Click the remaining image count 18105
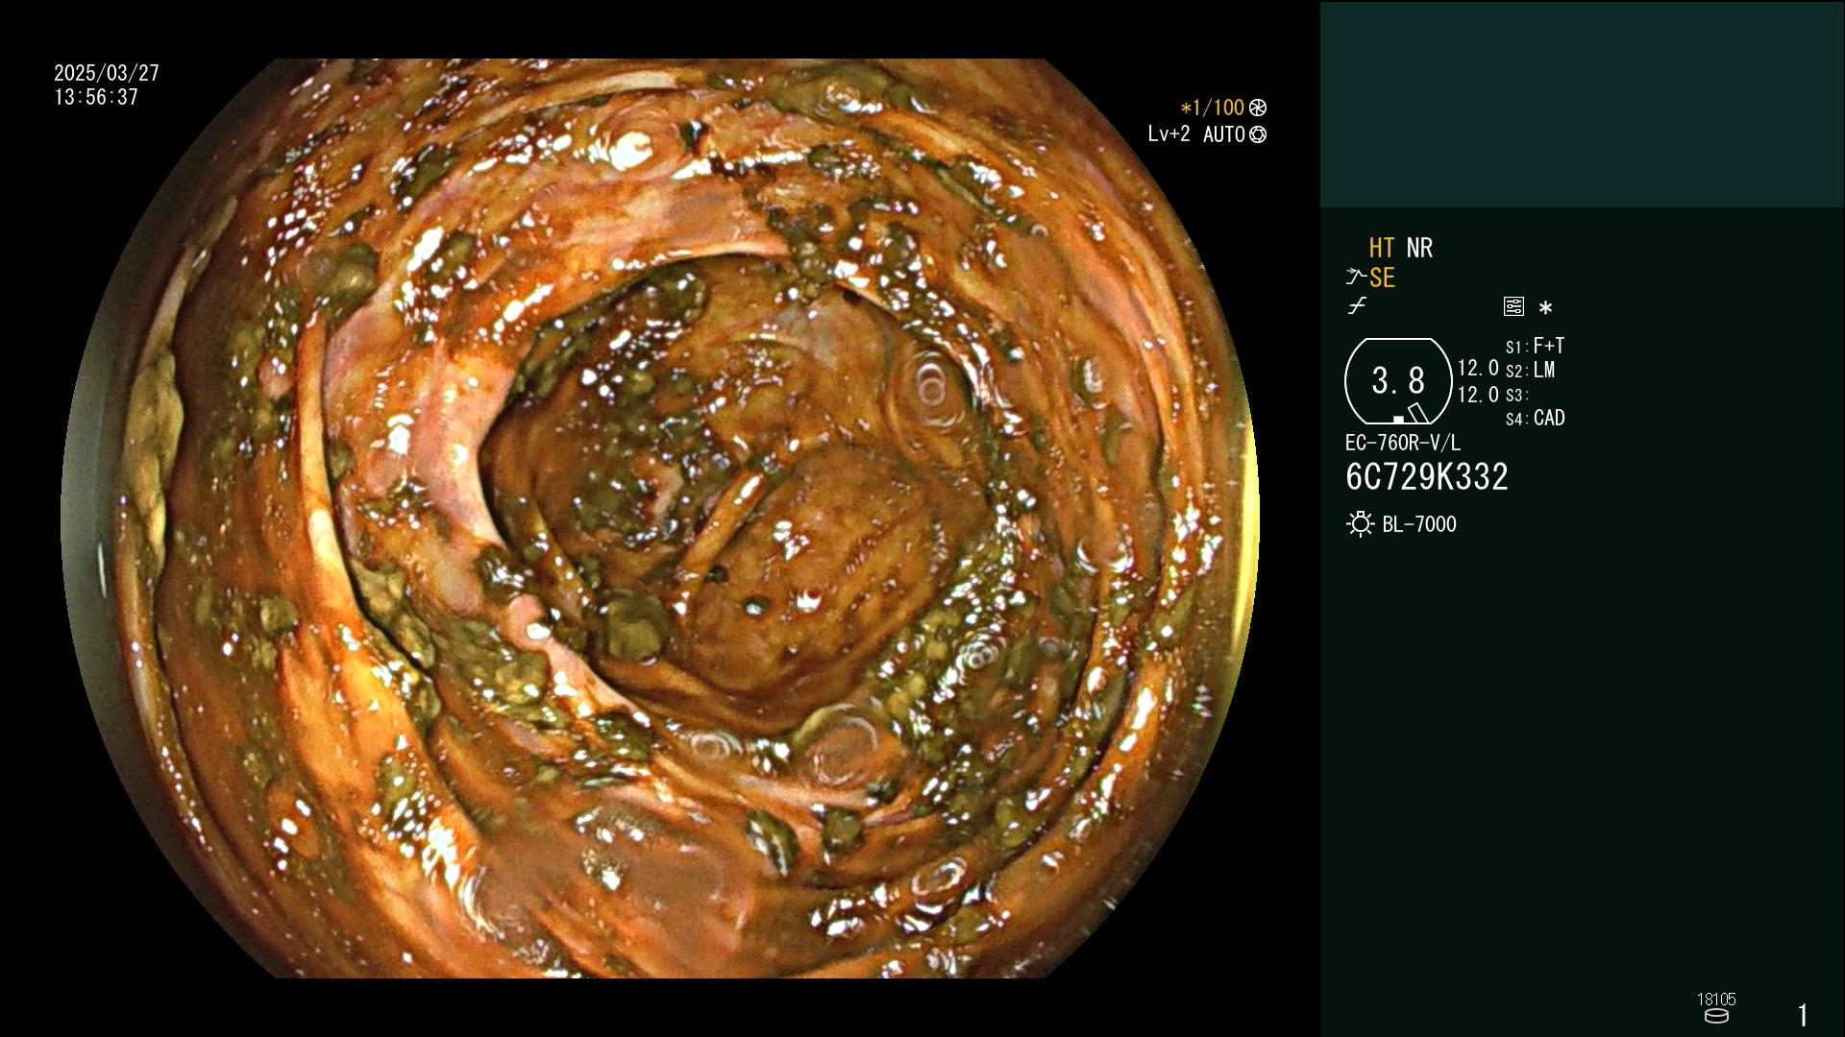This screenshot has height=1037, width=1845. click(1716, 1000)
